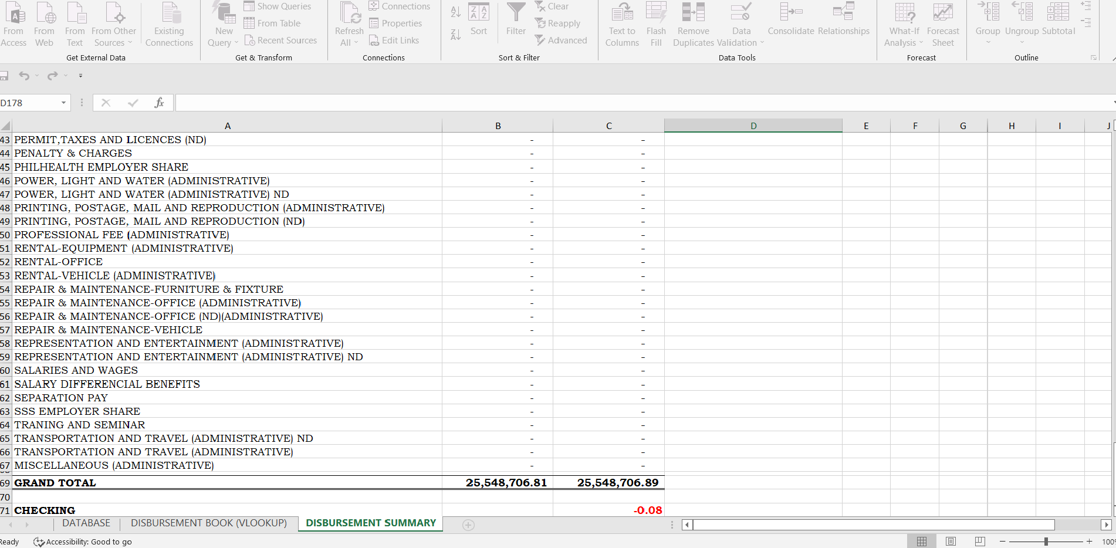Viewport: 1116px width, 548px height.
Task: Open Outline dialog launcher
Action: [1094, 57]
